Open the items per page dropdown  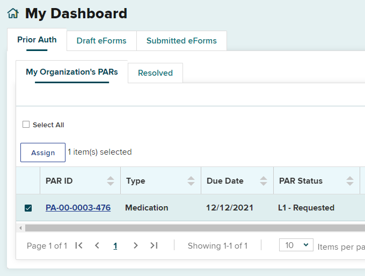point(296,245)
